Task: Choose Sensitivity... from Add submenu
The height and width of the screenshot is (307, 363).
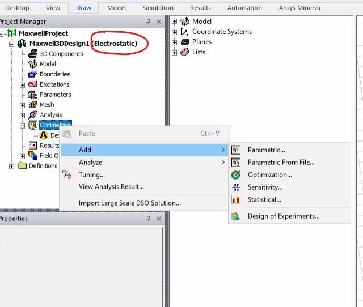Action: coord(289,187)
